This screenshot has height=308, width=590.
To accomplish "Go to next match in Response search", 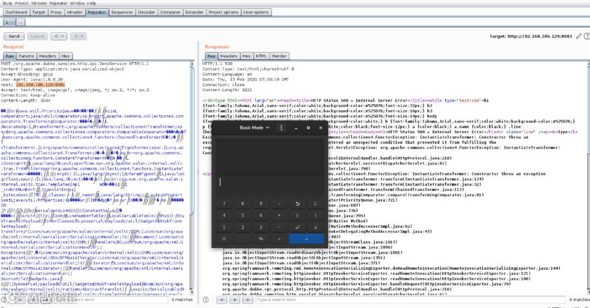I will (247, 300).
